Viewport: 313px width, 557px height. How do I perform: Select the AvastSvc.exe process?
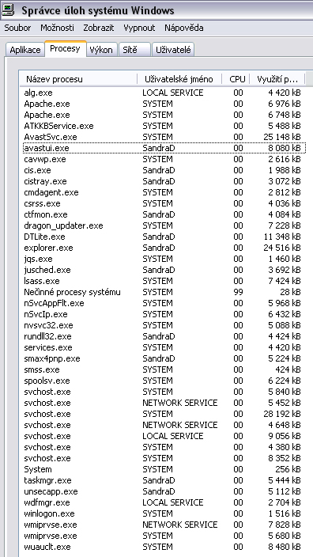click(163, 137)
